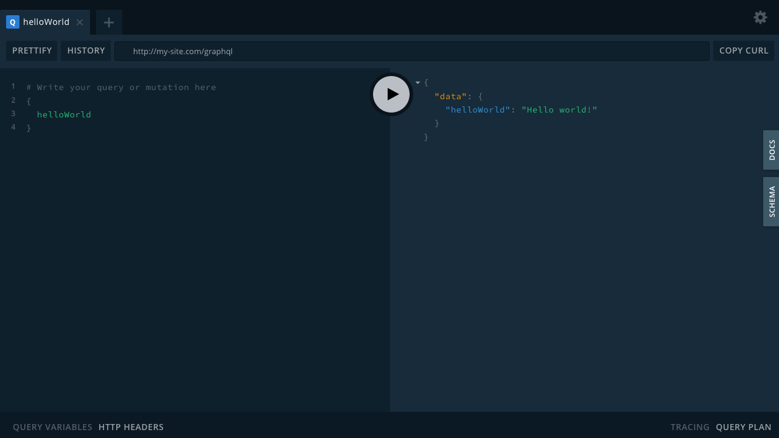Close the helloWorld tab
779x438 pixels.
pyautogui.click(x=80, y=23)
